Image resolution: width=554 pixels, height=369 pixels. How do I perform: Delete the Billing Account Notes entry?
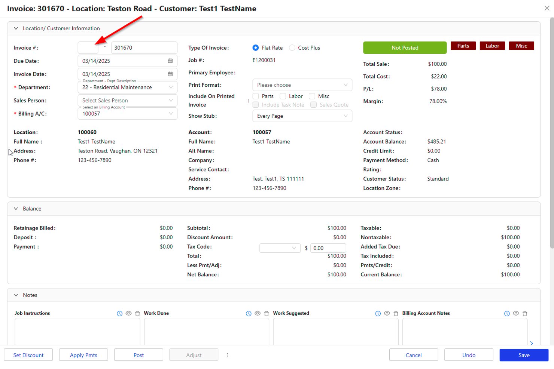pos(525,314)
